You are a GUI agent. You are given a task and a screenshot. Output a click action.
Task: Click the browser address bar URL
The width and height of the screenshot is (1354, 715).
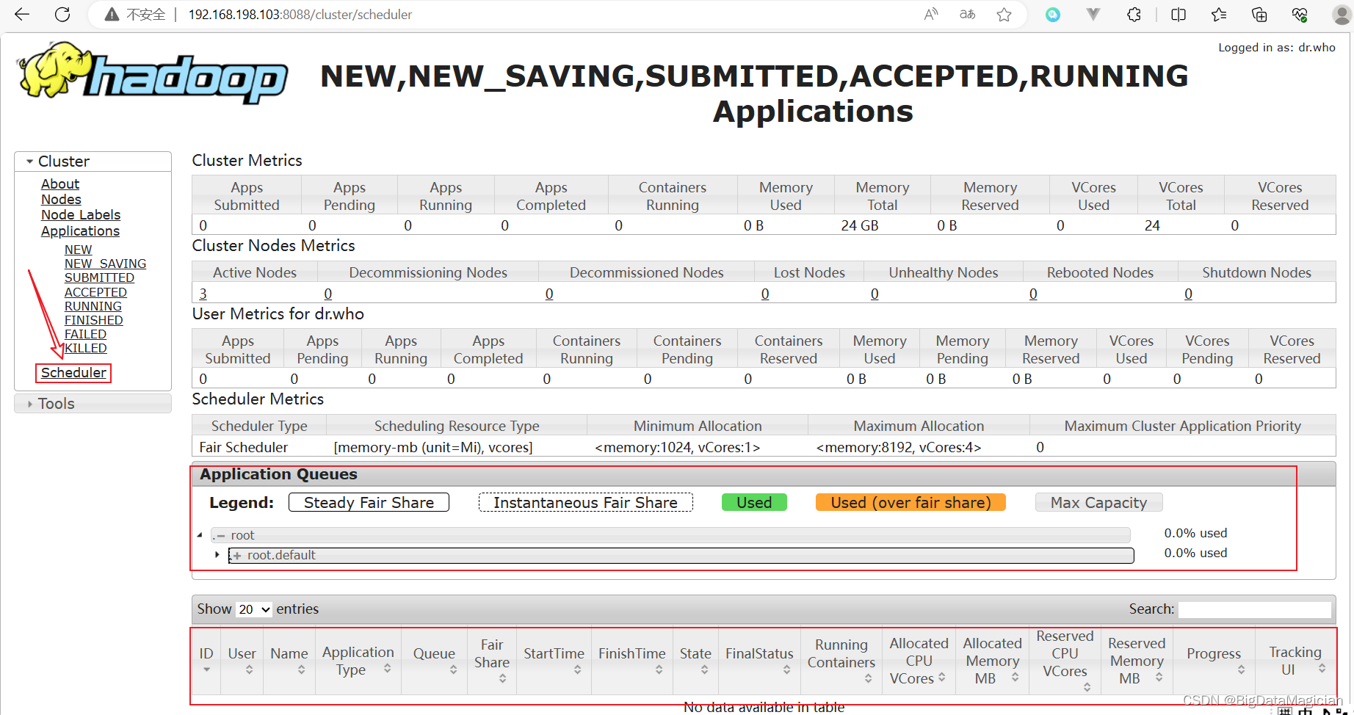coord(300,15)
